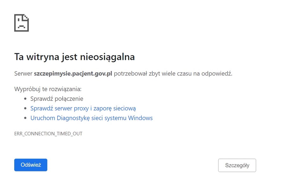Select the bold szczepimysie.pacjent.gov.pl domain text
Image resolution: width=290 pixels, height=190 pixels.
pos(73,74)
